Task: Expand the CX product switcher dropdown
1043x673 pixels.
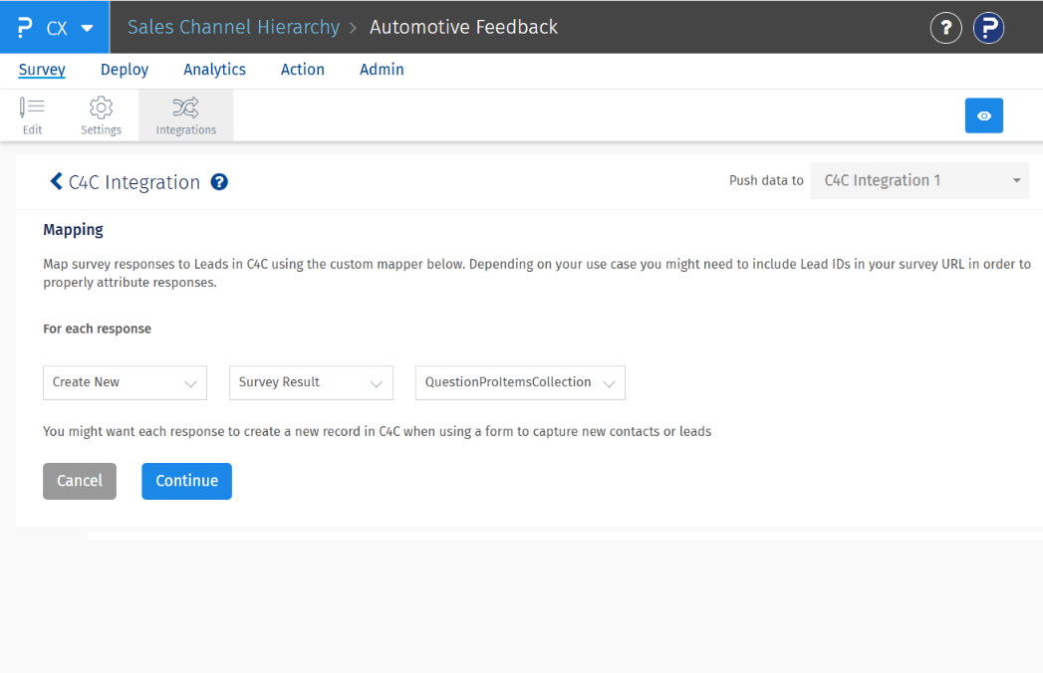Action: (88, 28)
